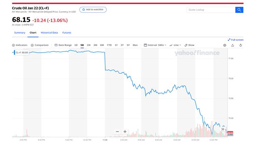
Task: Open the Date Range picker
Action: pos(63,45)
